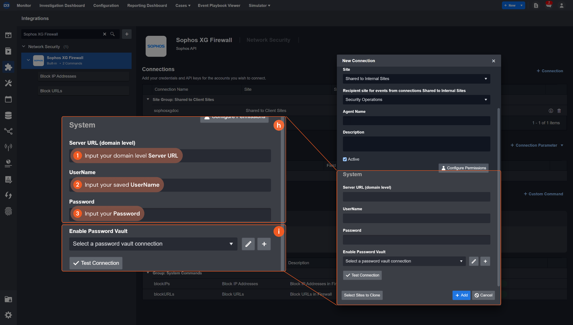The height and width of the screenshot is (325, 573).
Task: Open the Cases menu
Action: pyautogui.click(x=183, y=5)
